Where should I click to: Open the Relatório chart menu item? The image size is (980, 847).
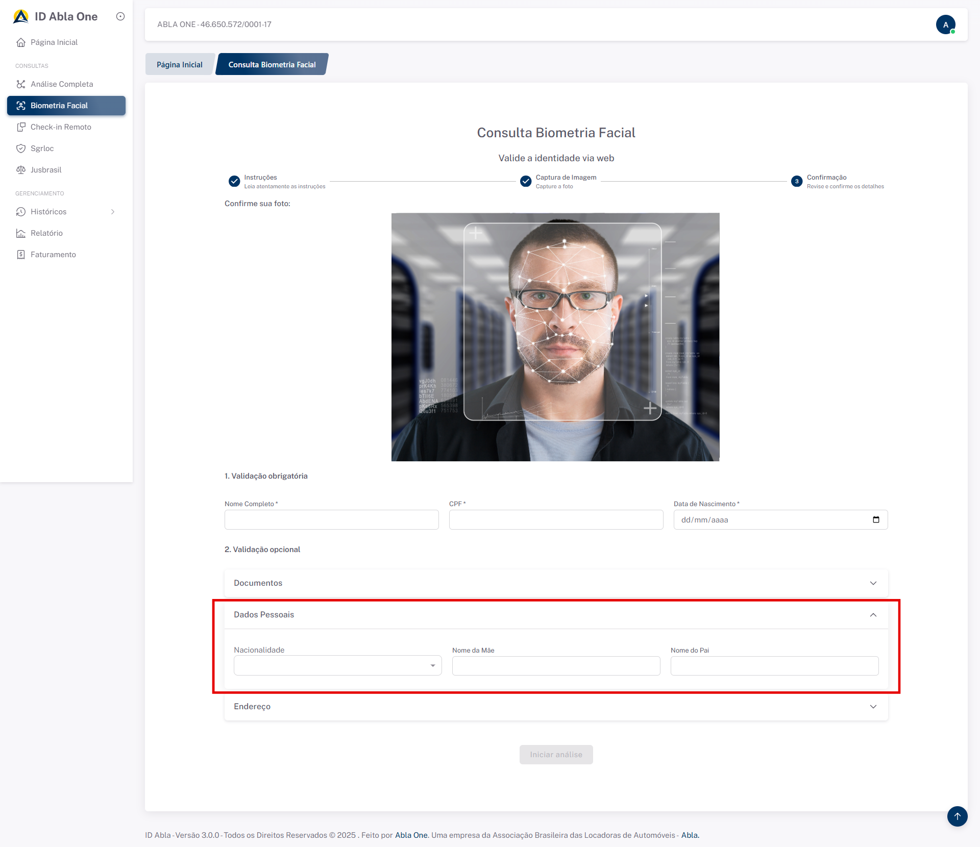point(46,233)
